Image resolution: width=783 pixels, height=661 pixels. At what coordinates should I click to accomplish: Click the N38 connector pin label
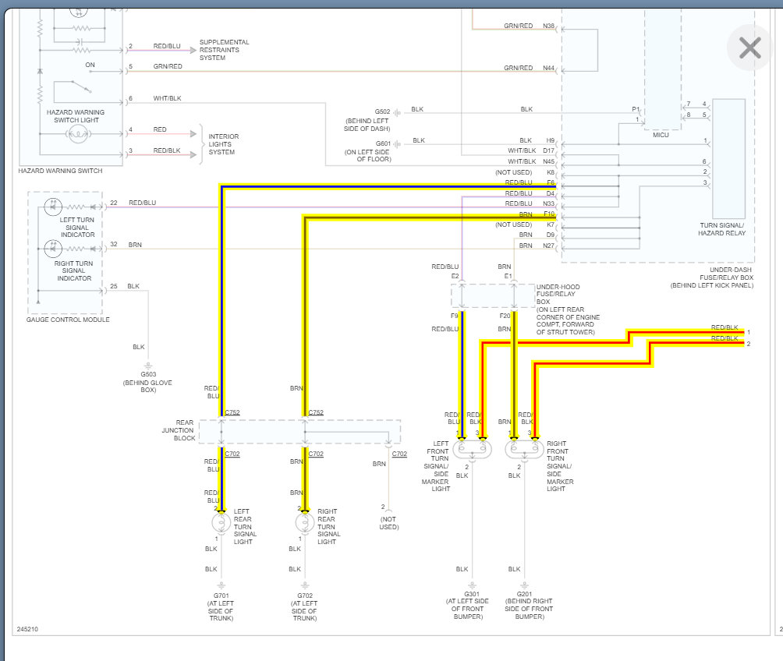point(549,26)
